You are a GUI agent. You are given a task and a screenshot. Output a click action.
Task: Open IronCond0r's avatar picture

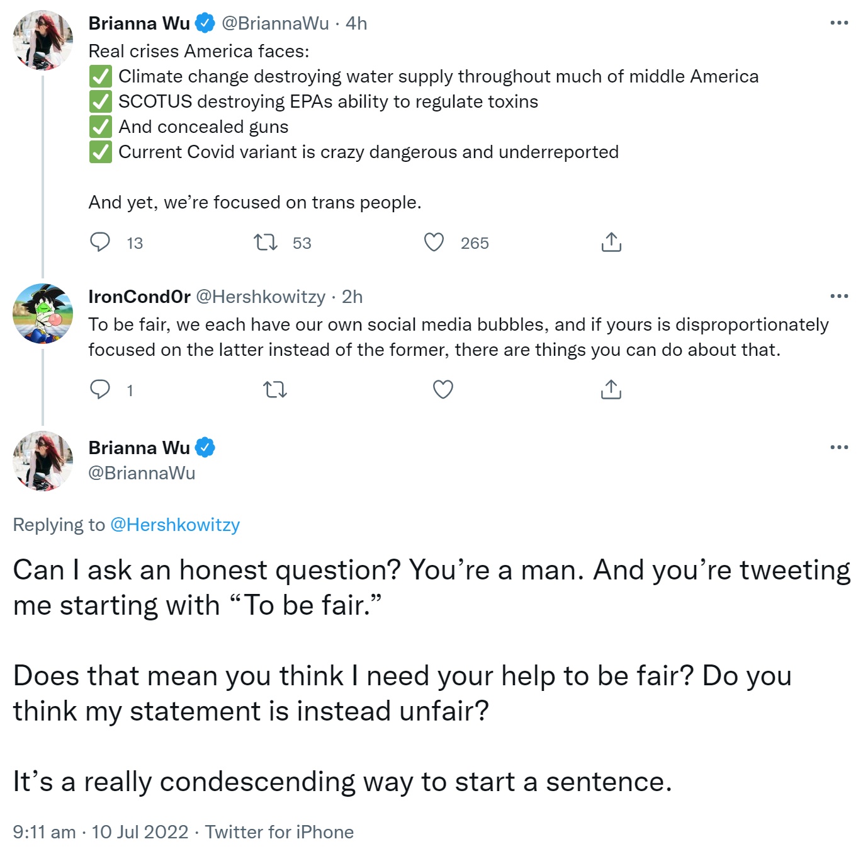tap(43, 313)
